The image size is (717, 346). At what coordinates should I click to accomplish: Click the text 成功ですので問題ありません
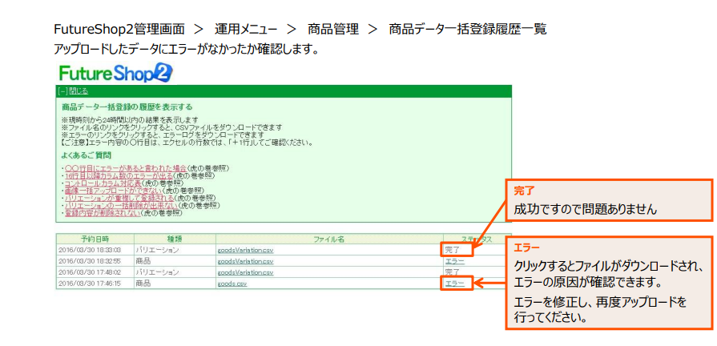(x=586, y=210)
